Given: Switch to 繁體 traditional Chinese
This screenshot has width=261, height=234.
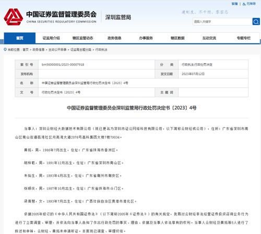Looking at the screenshot, I should pos(234,4).
